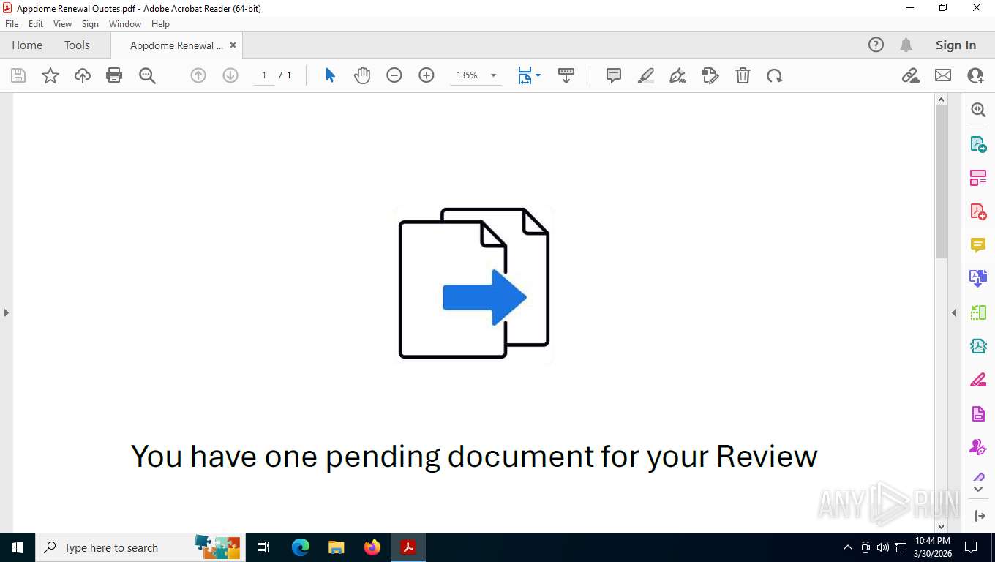The height and width of the screenshot is (562, 995).
Task: Open the help question mark icon
Action: [876, 45]
